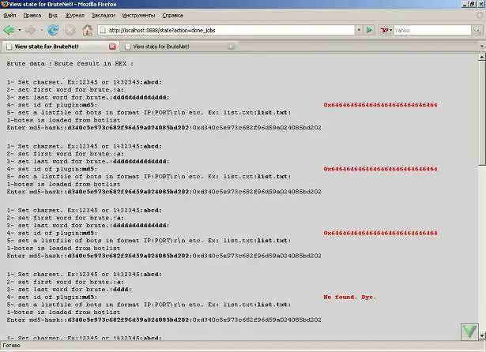This screenshot has height=352, width=486.
Task: Click the Yahoo search input field
Action: click(432, 30)
